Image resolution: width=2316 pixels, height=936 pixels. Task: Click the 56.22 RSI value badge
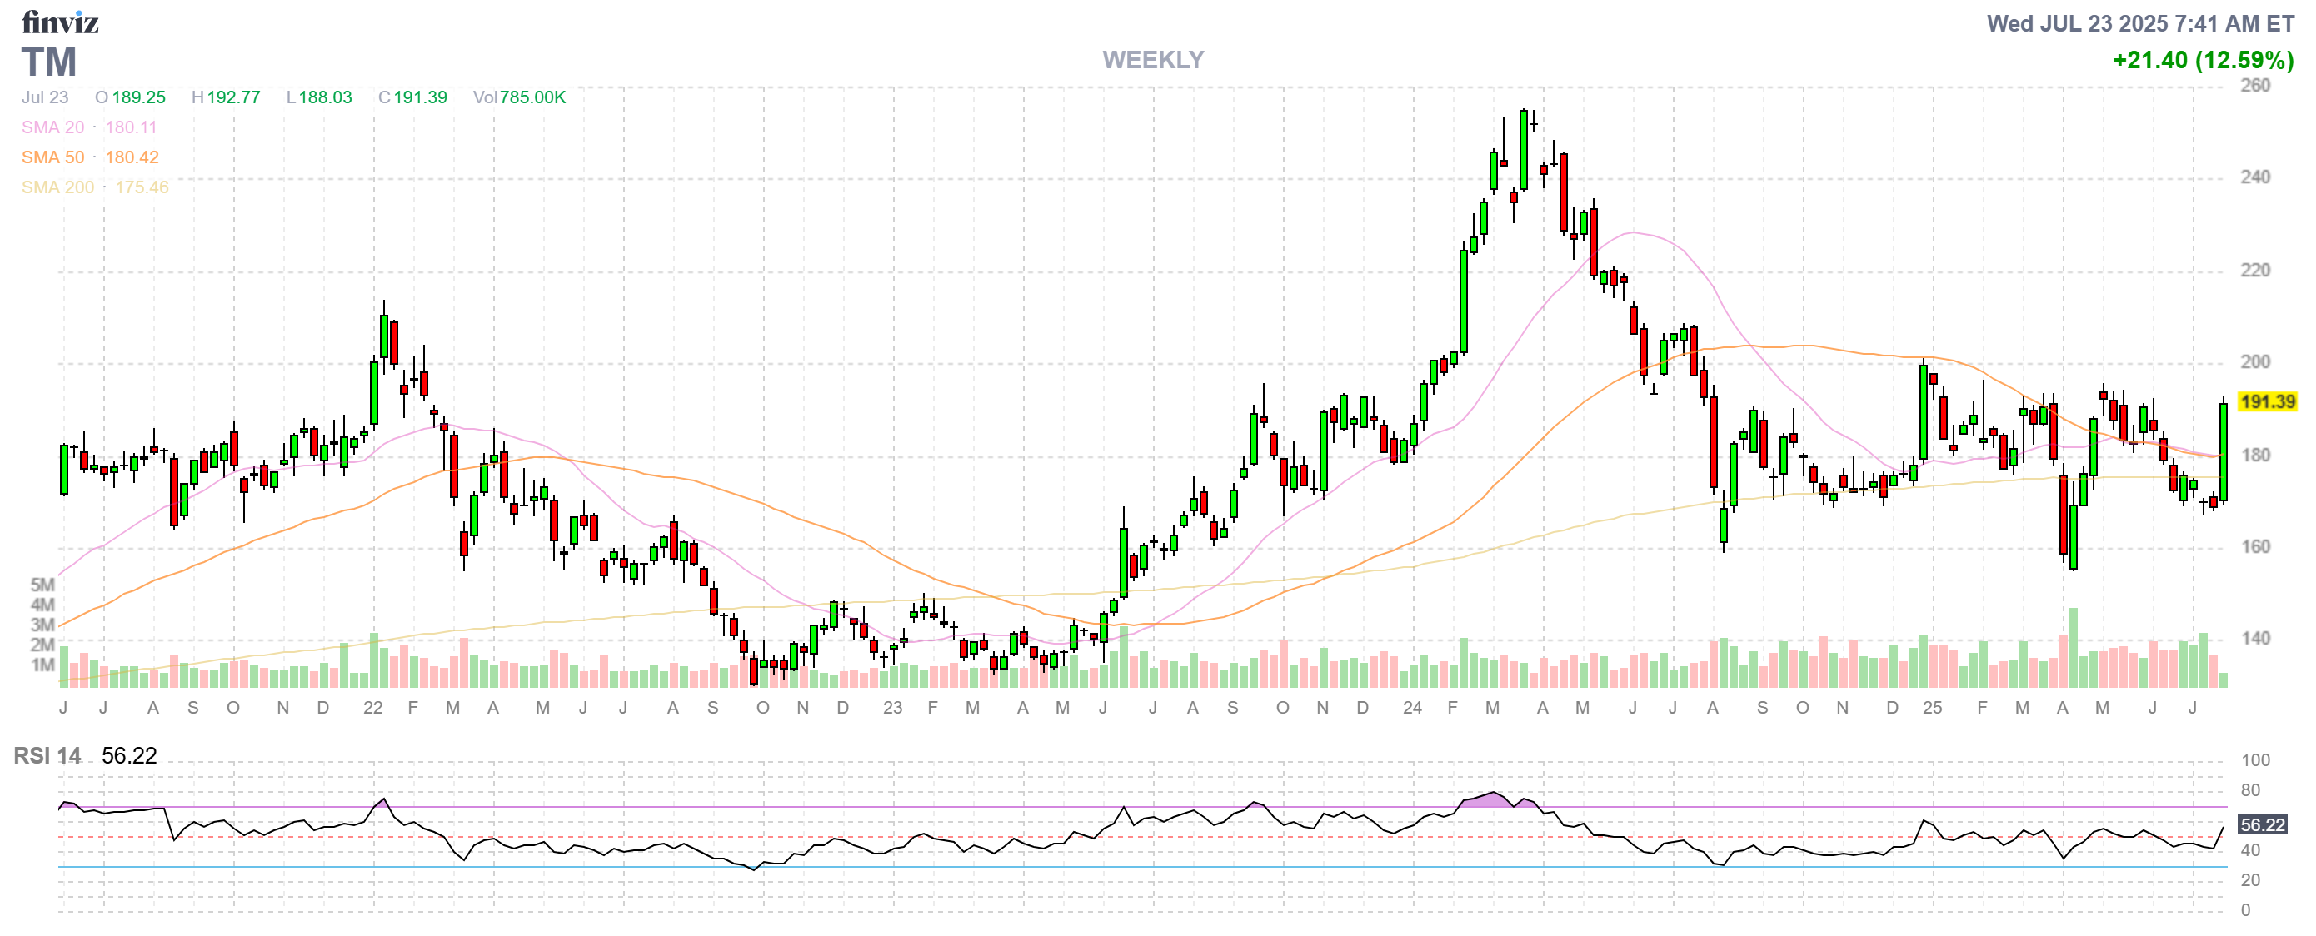(x=2261, y=824)
